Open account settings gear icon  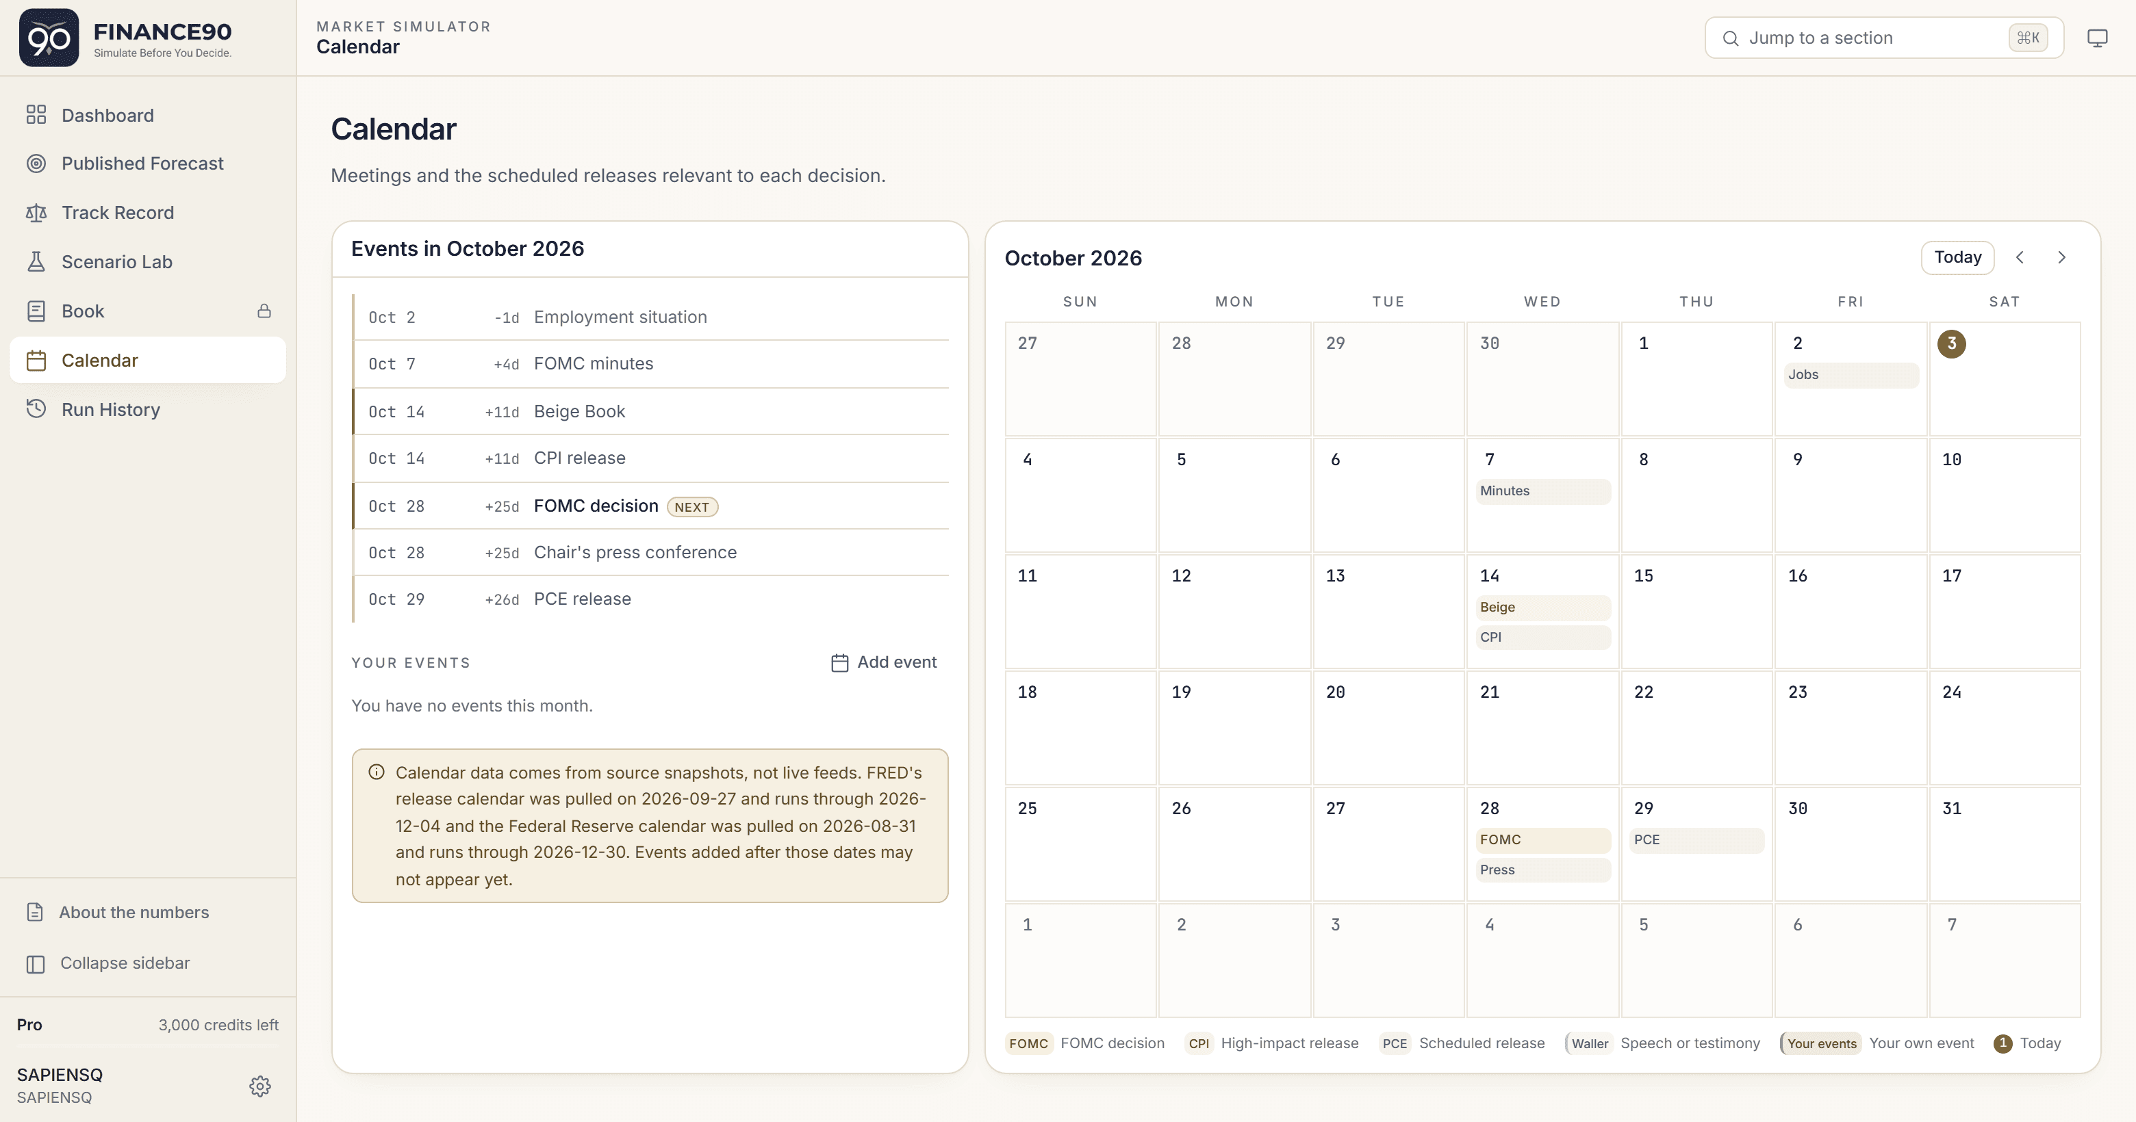point(259,1086)
